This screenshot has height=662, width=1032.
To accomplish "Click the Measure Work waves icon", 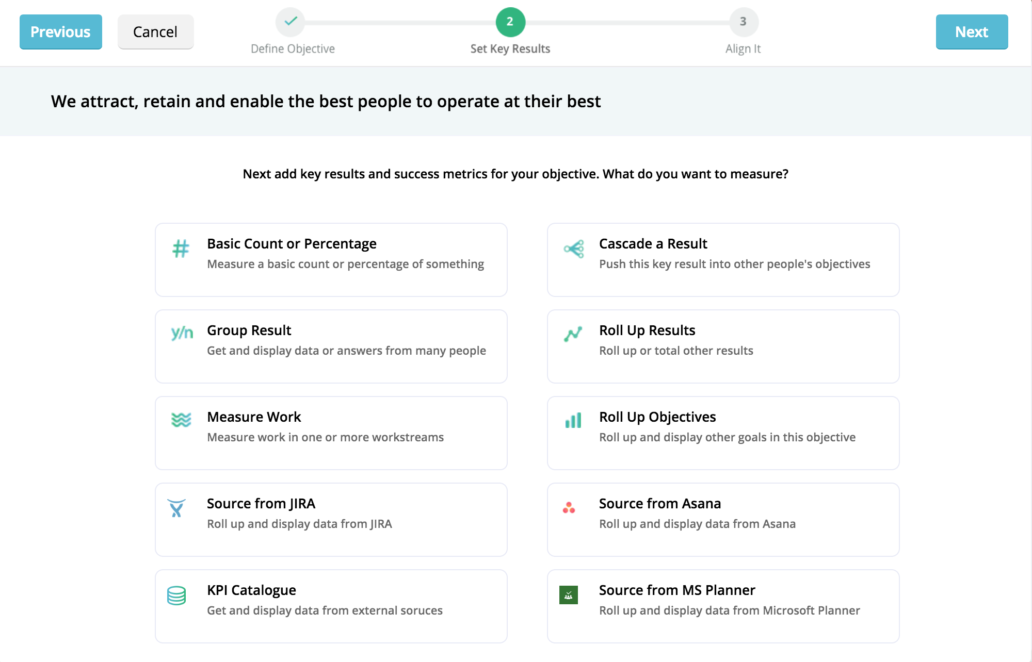I will point(181,420).
